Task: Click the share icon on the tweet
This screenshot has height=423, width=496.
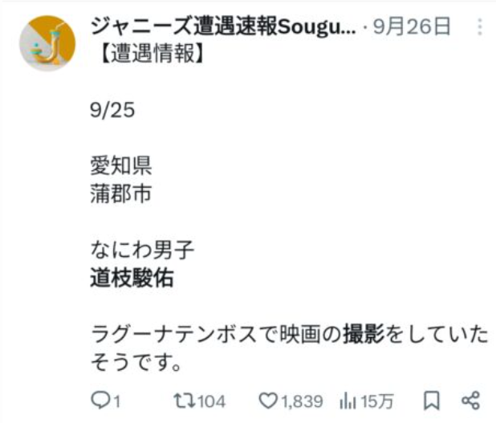Action: pyautogui.click(x=471, y=400)
